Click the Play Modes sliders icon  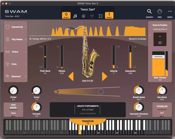[7, 39]
